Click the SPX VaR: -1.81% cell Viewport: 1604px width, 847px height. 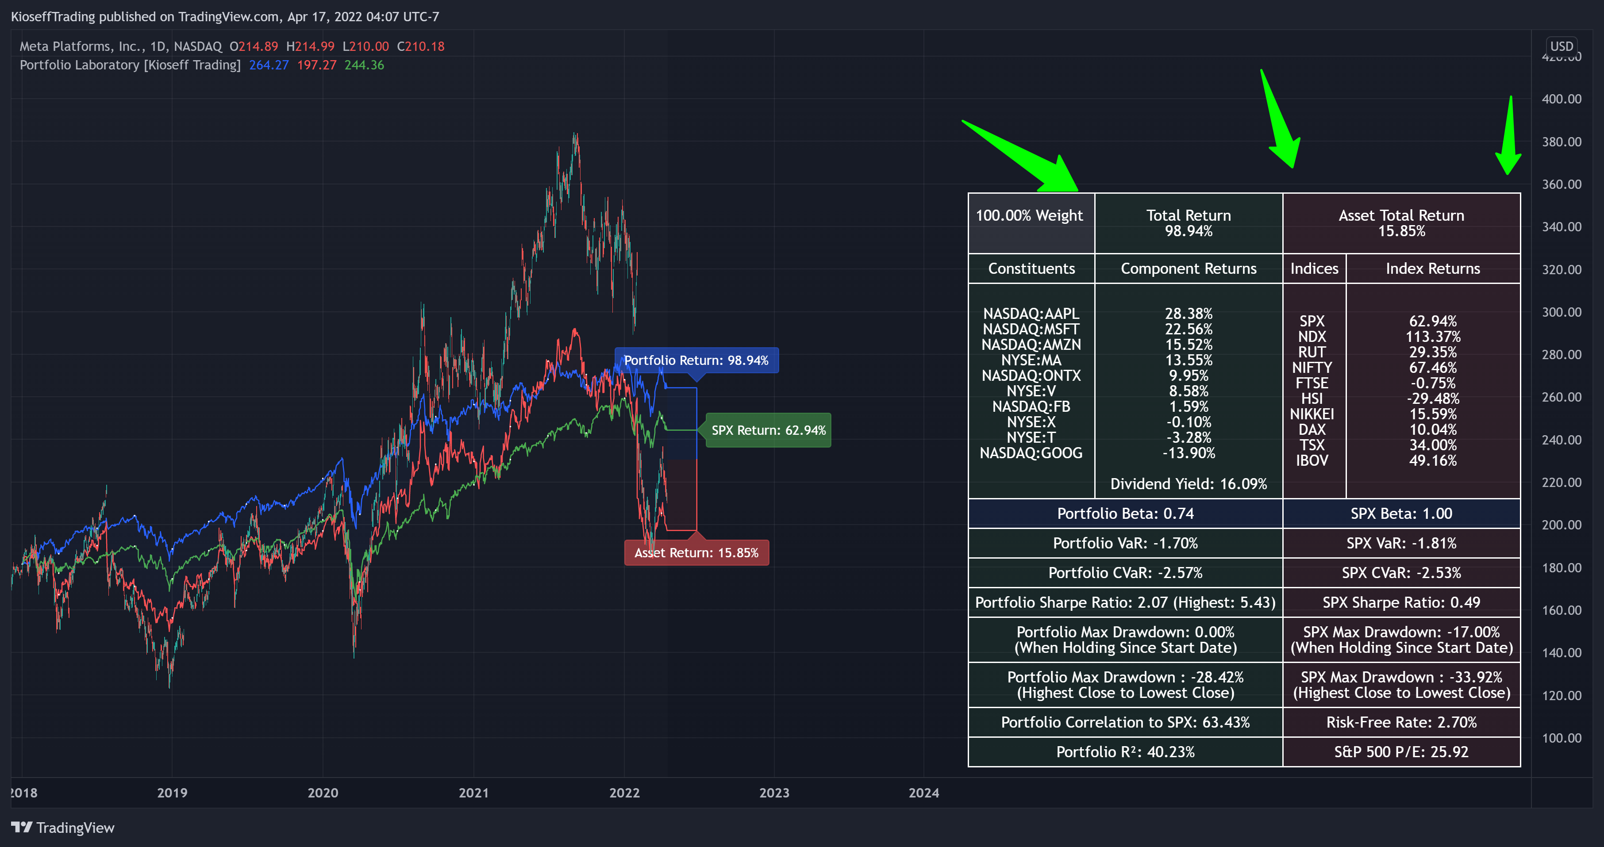1402,543
